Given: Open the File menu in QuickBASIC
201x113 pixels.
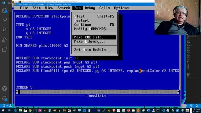Looking at the screenshot, I should [24, 8].
